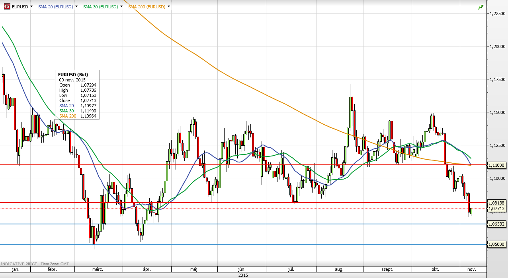Click the okt. month label
The image size is (508, 278).
pyautogui.click(x=436, y=269)
